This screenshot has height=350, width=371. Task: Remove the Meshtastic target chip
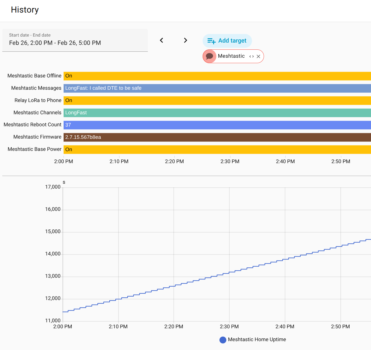[258, 57]
